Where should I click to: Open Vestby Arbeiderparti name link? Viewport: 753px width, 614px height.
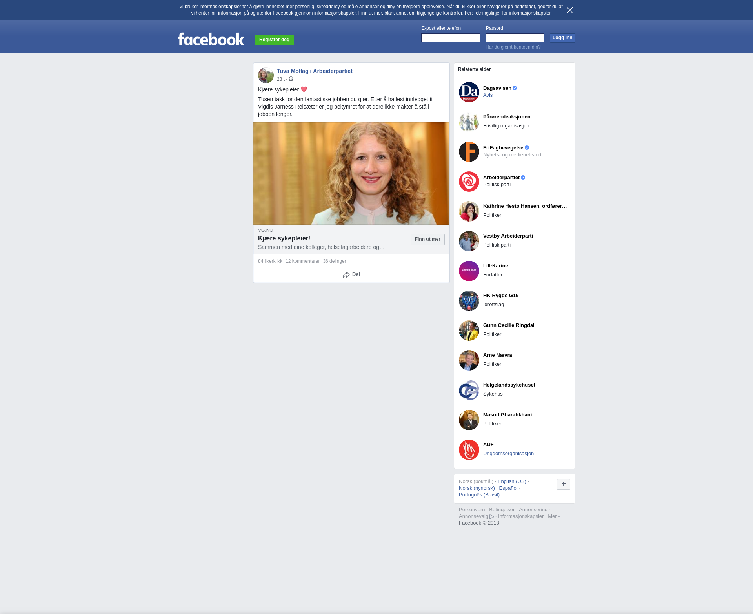508,236
